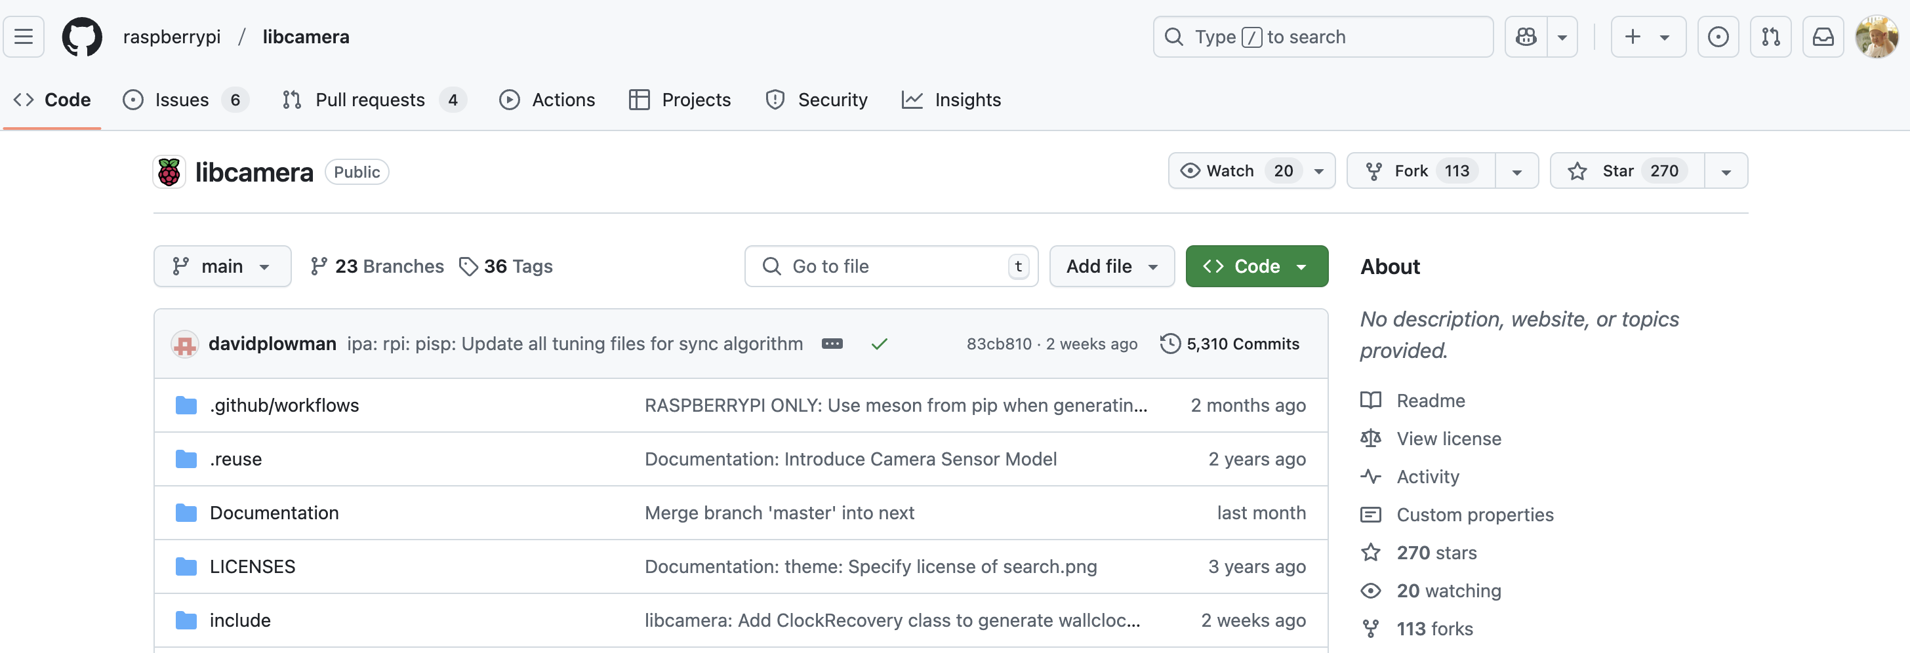Open the green Code clone dropdown
This screenshot has width=1910, height=653.
coord(1257,266)
